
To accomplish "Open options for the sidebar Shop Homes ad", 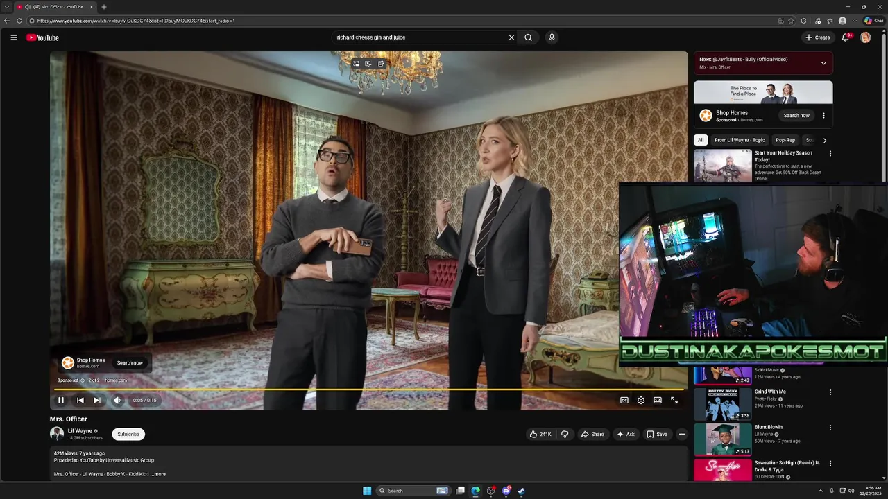I will tap(823, 115).
